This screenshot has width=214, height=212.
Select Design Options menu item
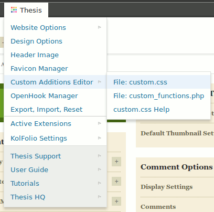coord(55,41)
